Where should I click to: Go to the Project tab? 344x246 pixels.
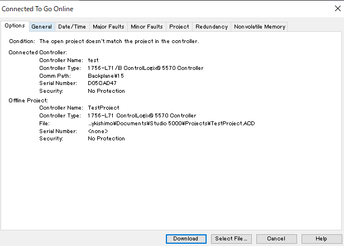click(179, 26)
